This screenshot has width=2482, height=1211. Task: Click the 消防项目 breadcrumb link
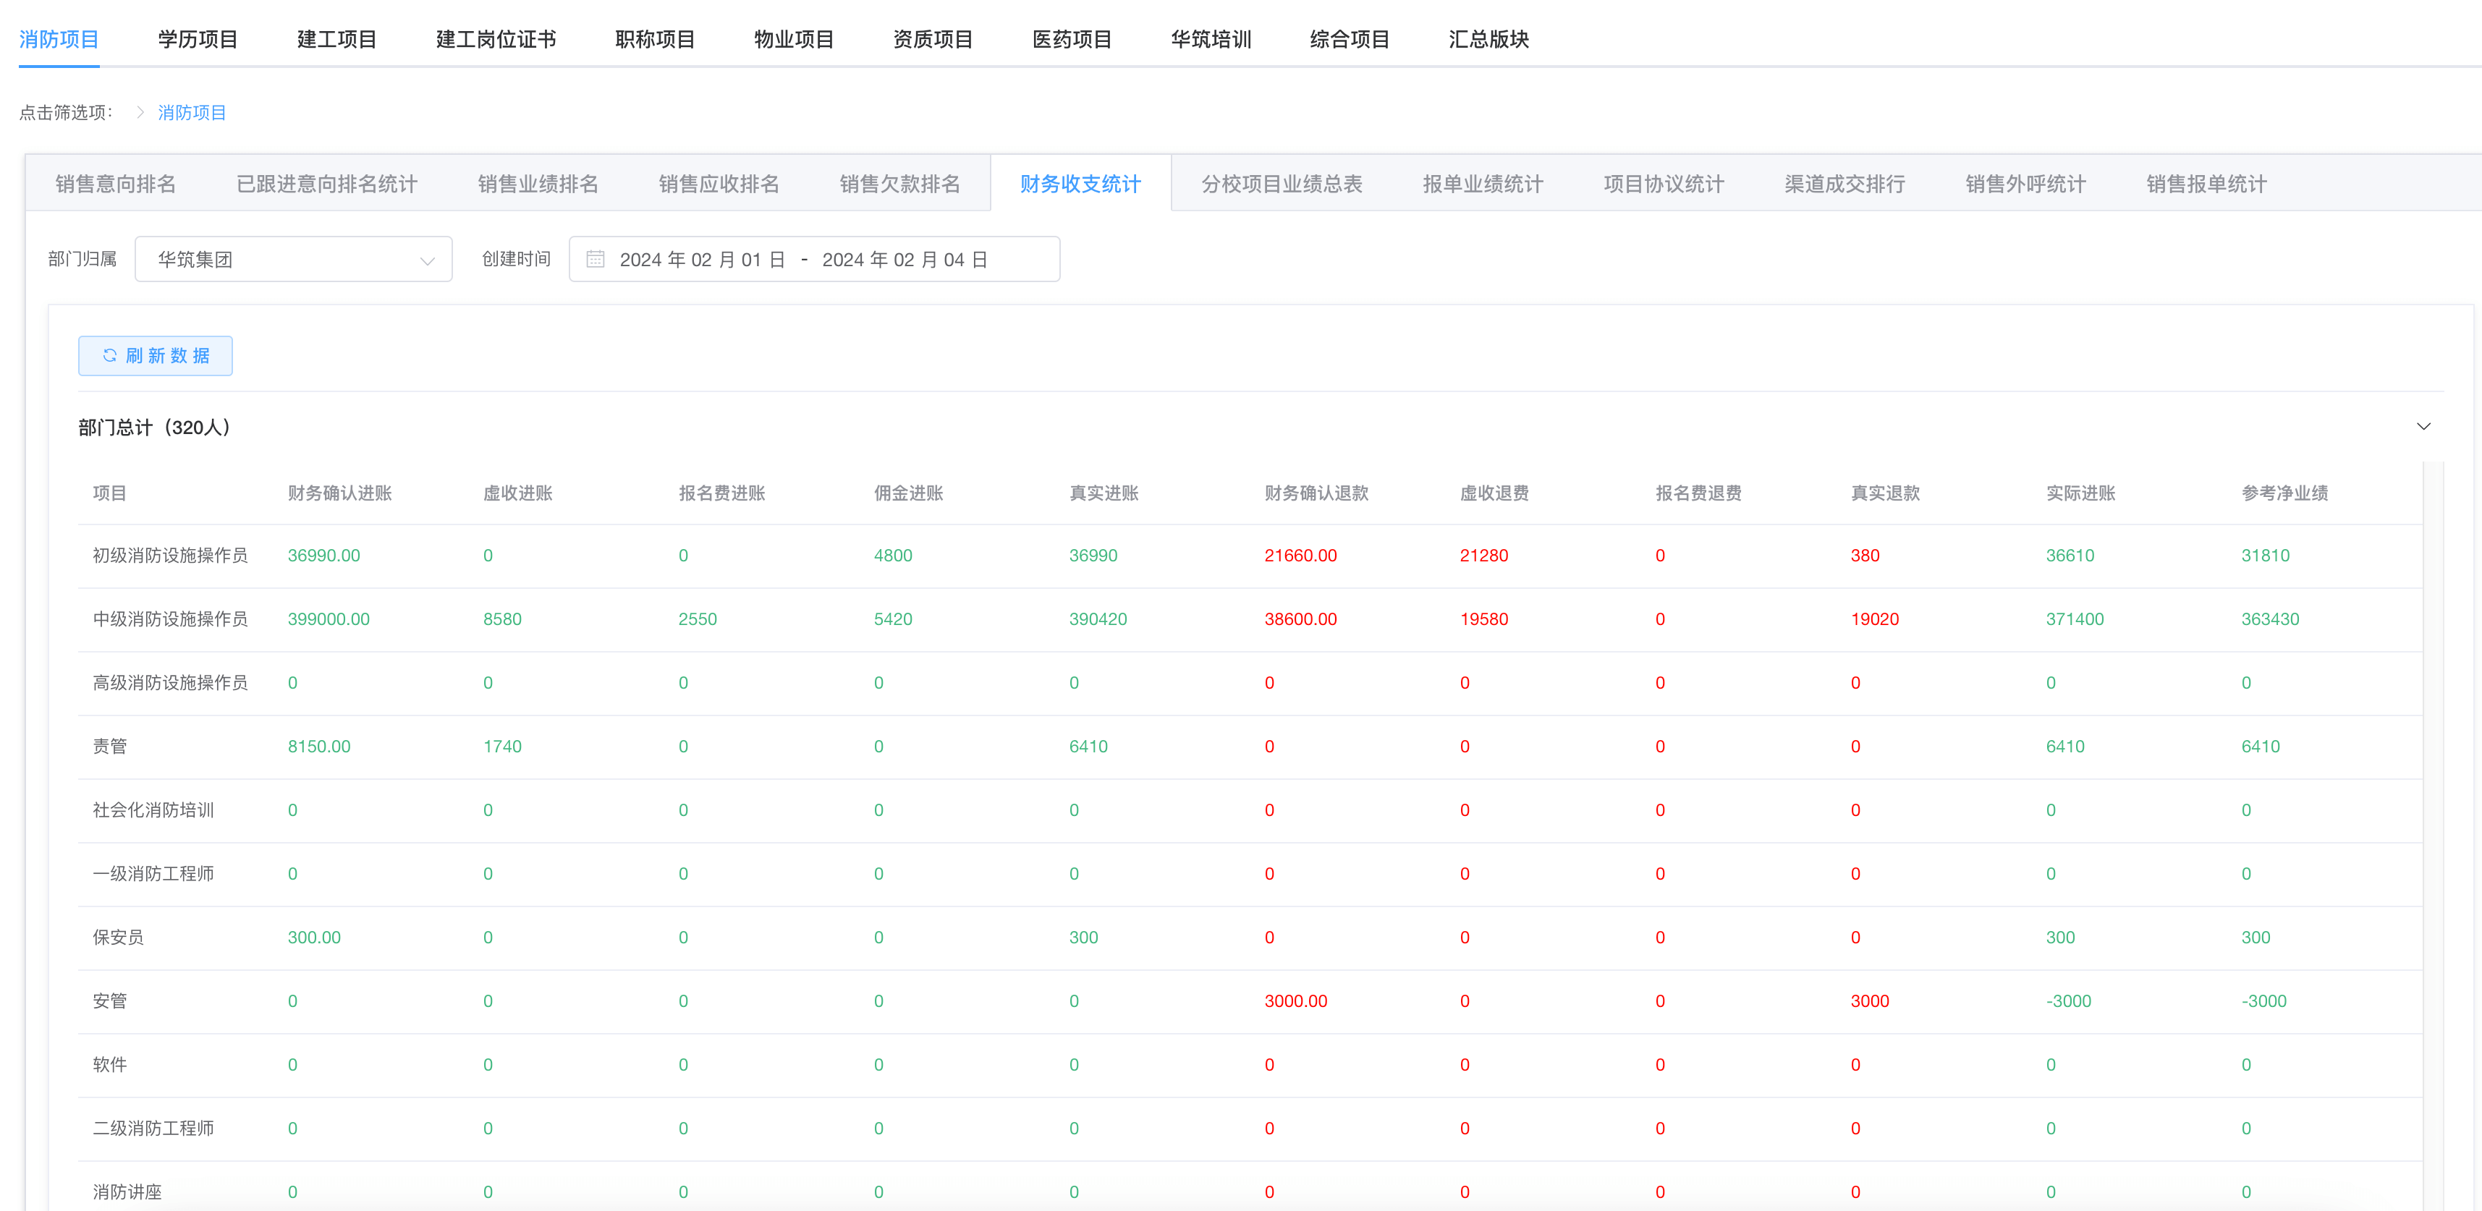pos(192,113)
